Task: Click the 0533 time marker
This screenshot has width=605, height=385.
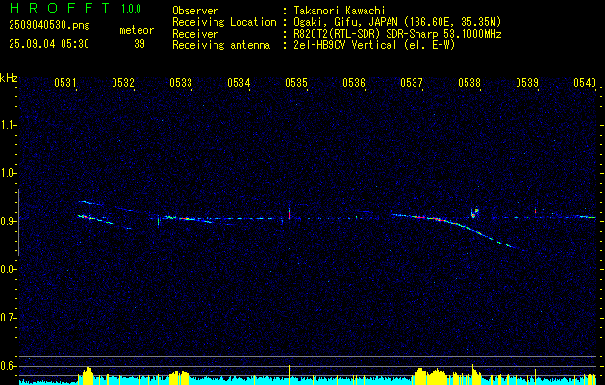Action: click(181, 82)
